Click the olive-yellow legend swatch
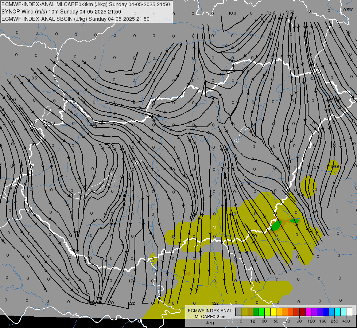 (244, 312)
